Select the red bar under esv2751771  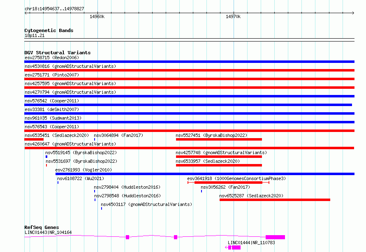click(189, 79)
